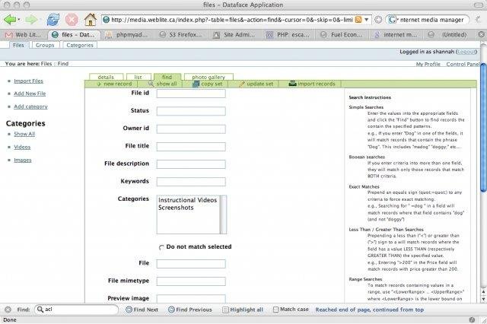Reload the page with refresh icon
Viewport: 487px width, 324px height.
[x=53, y=20]
